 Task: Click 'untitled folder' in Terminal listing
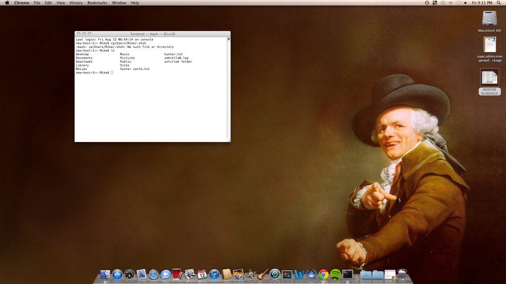pos(178,62)
